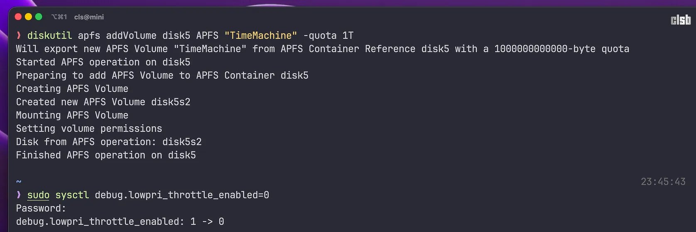
Task: Click disk5s2 in the Created new APFS Volume line
Action: 171,102
